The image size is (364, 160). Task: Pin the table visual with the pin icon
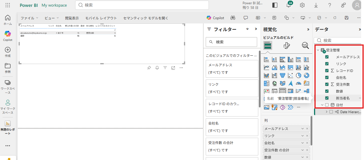pyautogui.click(x=149, y=68)
